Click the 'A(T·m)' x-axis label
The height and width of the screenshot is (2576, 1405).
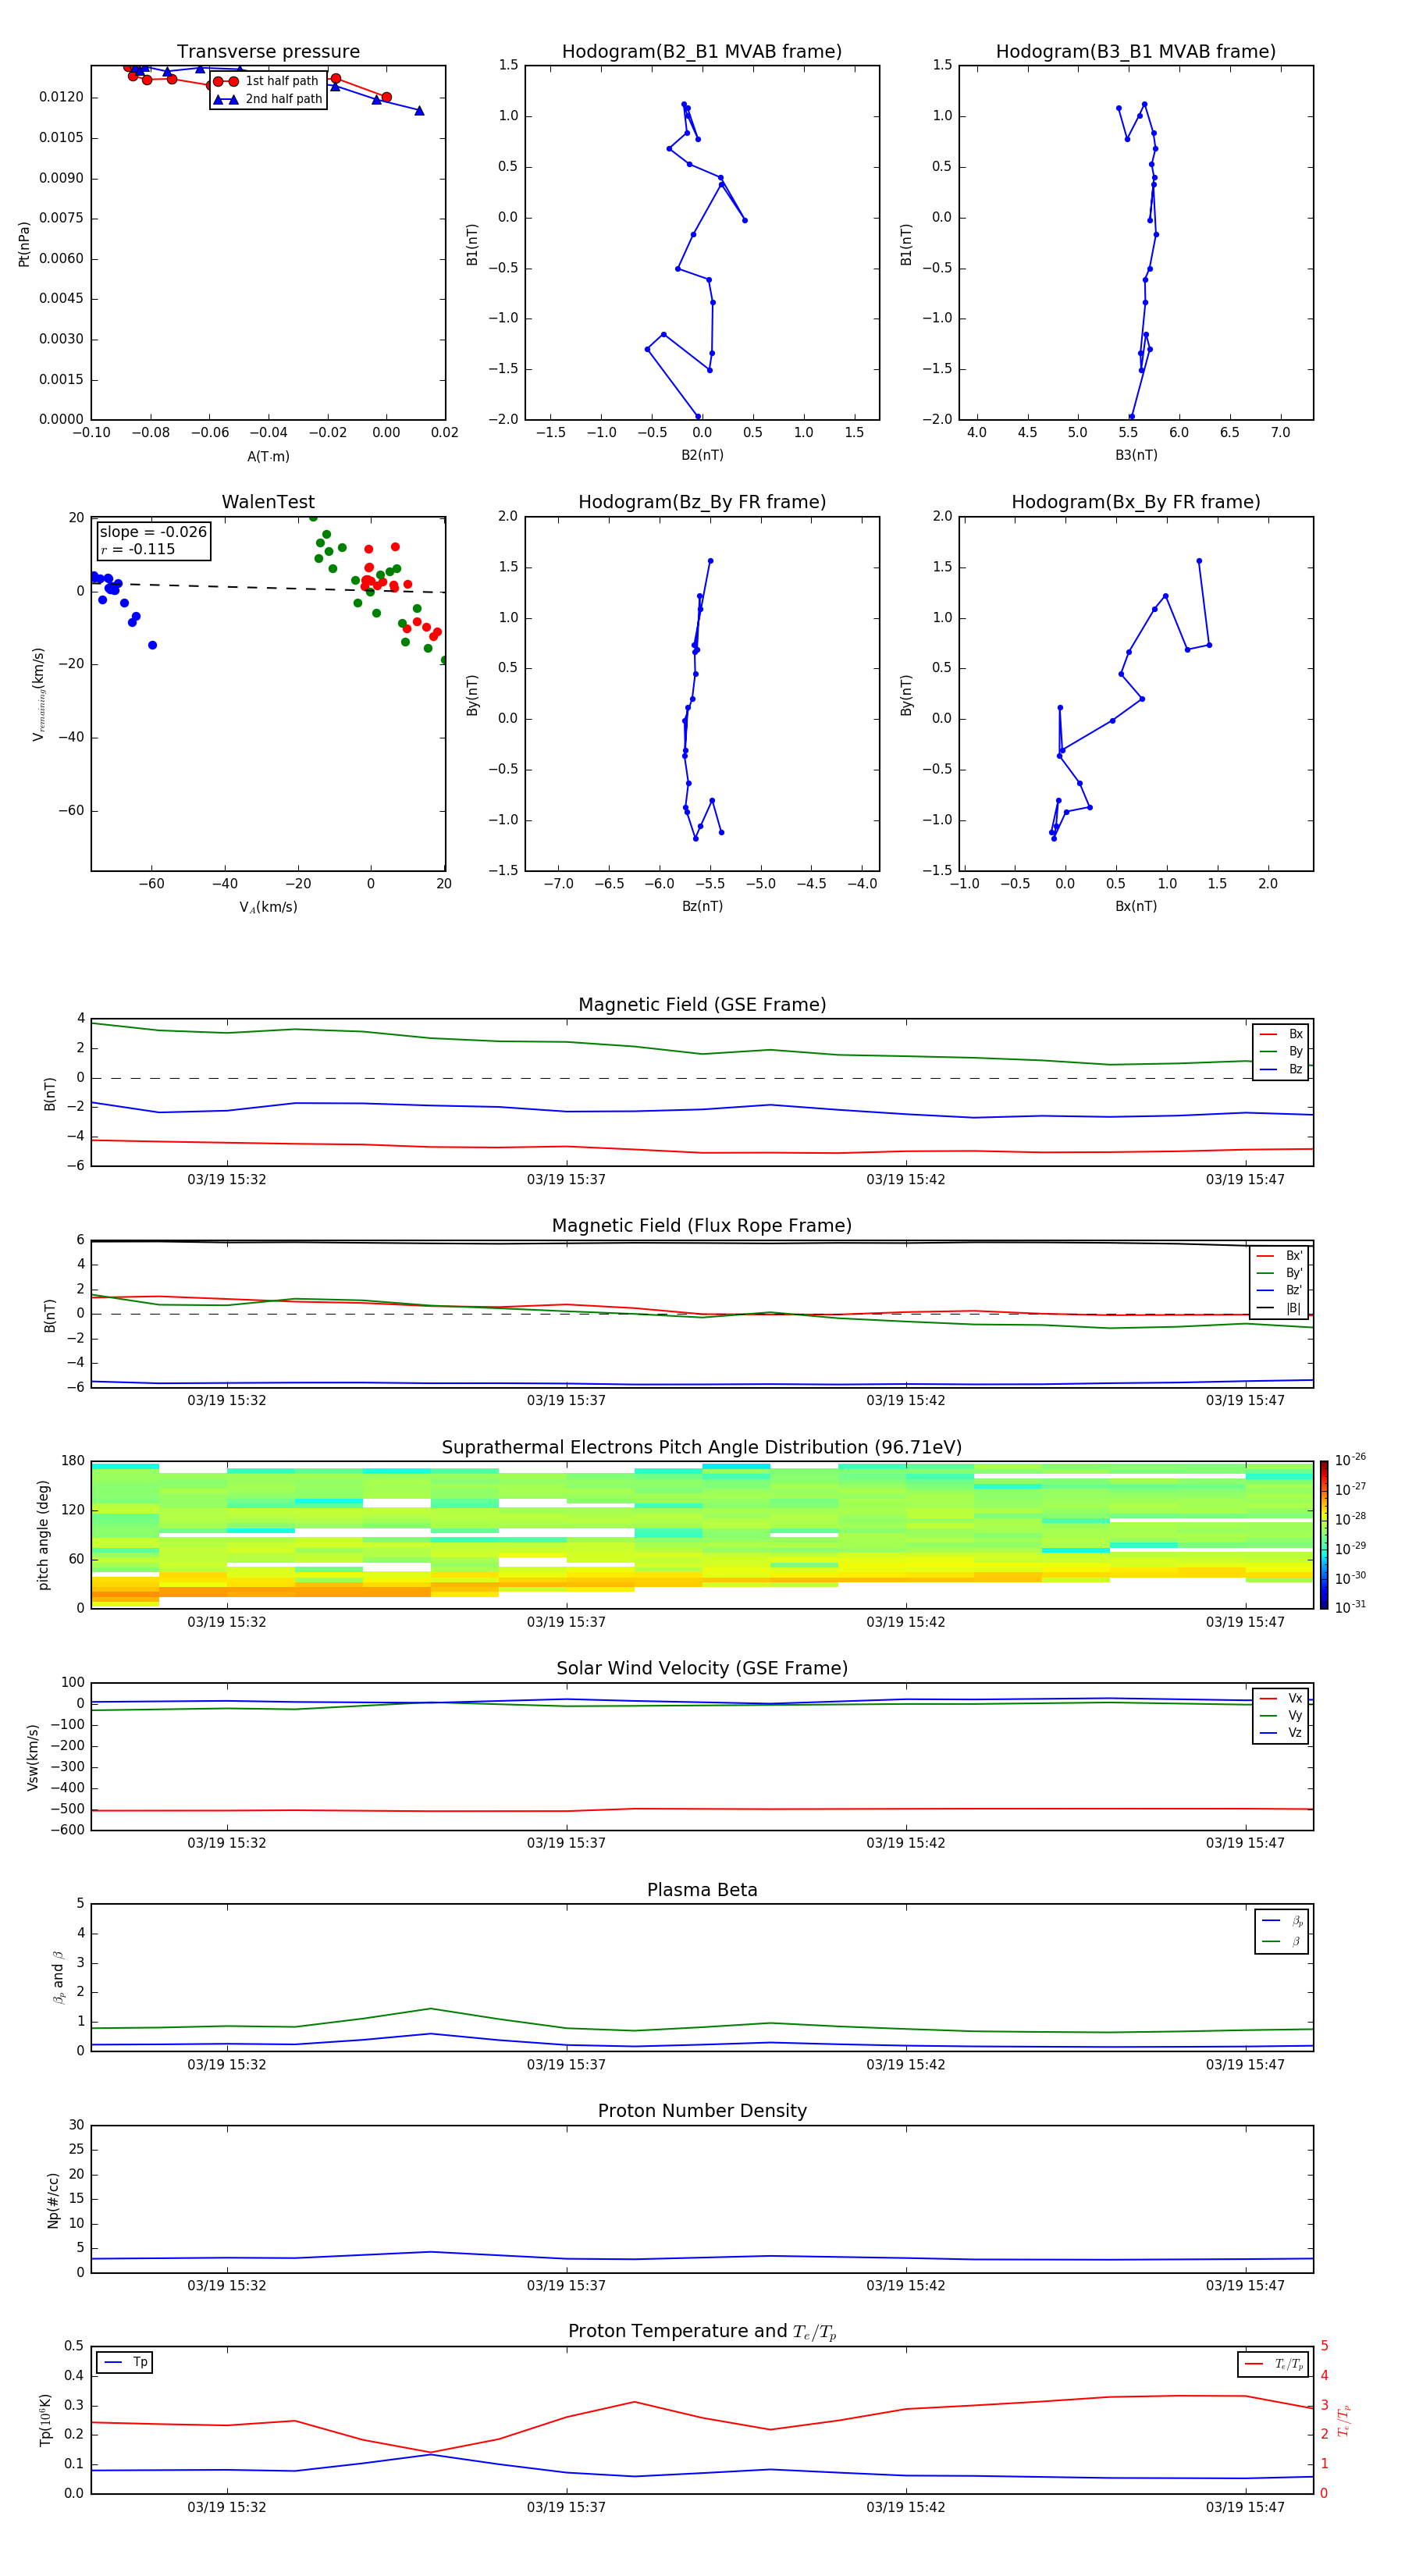click(x=268, y=456)
